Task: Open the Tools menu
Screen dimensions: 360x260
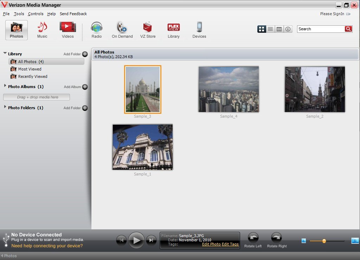Action: [x=19, y=14]
